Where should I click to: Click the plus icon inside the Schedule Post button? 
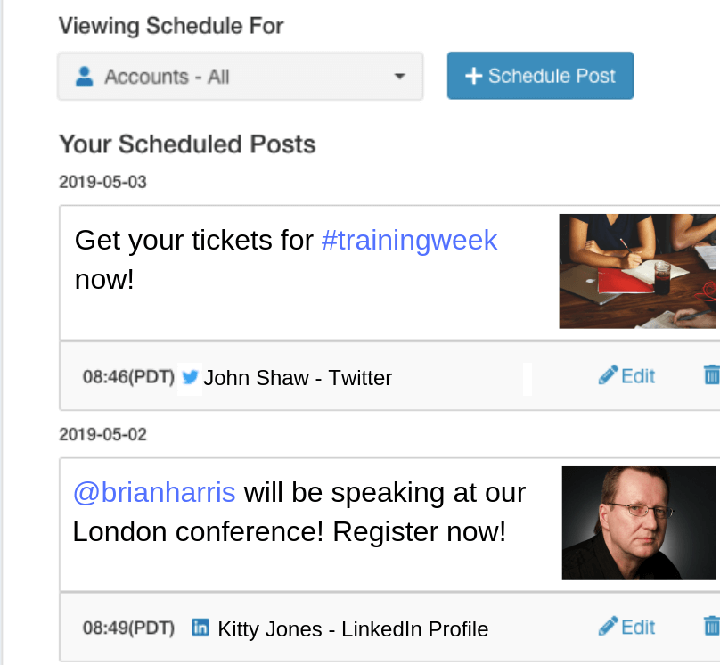point(473,76)
